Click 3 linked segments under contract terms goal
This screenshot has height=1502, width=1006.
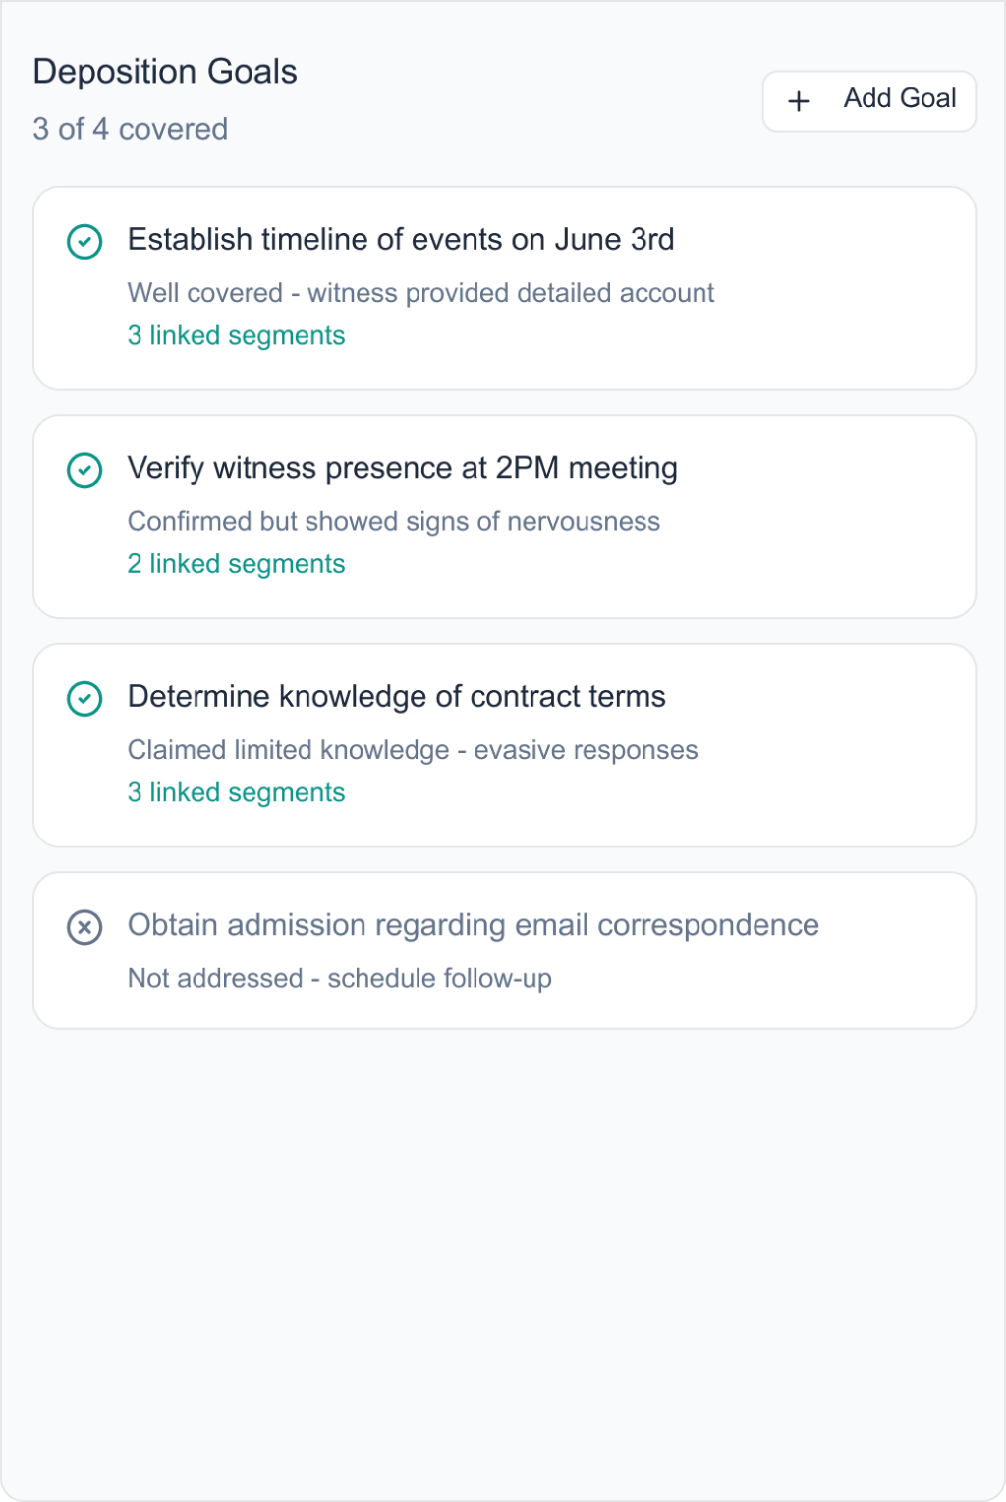(x=235, y=792)
